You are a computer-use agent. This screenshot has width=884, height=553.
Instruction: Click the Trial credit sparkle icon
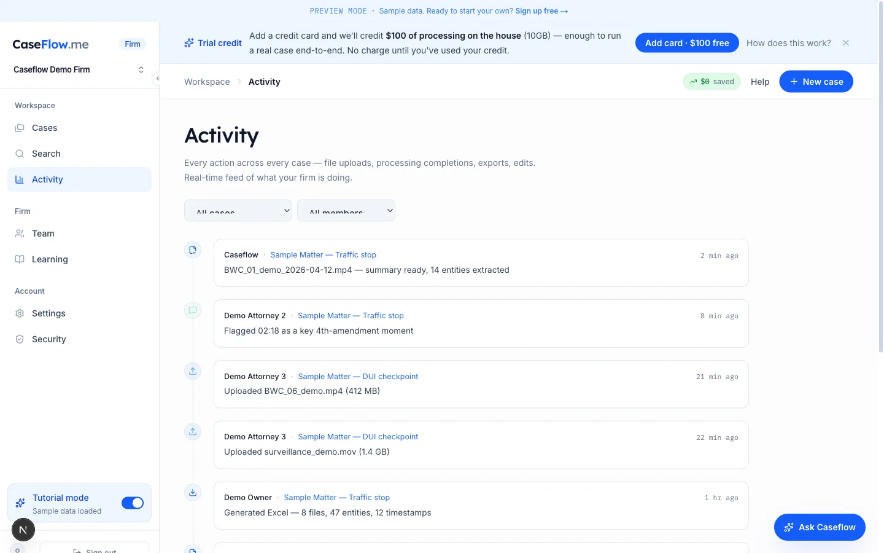pos(189,43)
